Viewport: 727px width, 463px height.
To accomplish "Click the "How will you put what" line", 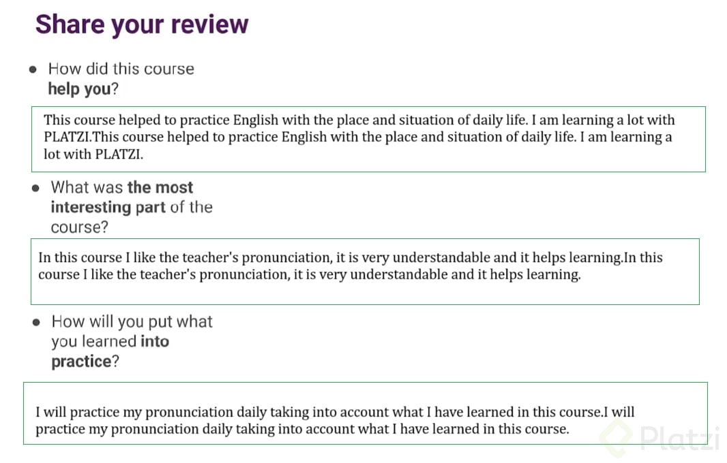I will (132, 322).
